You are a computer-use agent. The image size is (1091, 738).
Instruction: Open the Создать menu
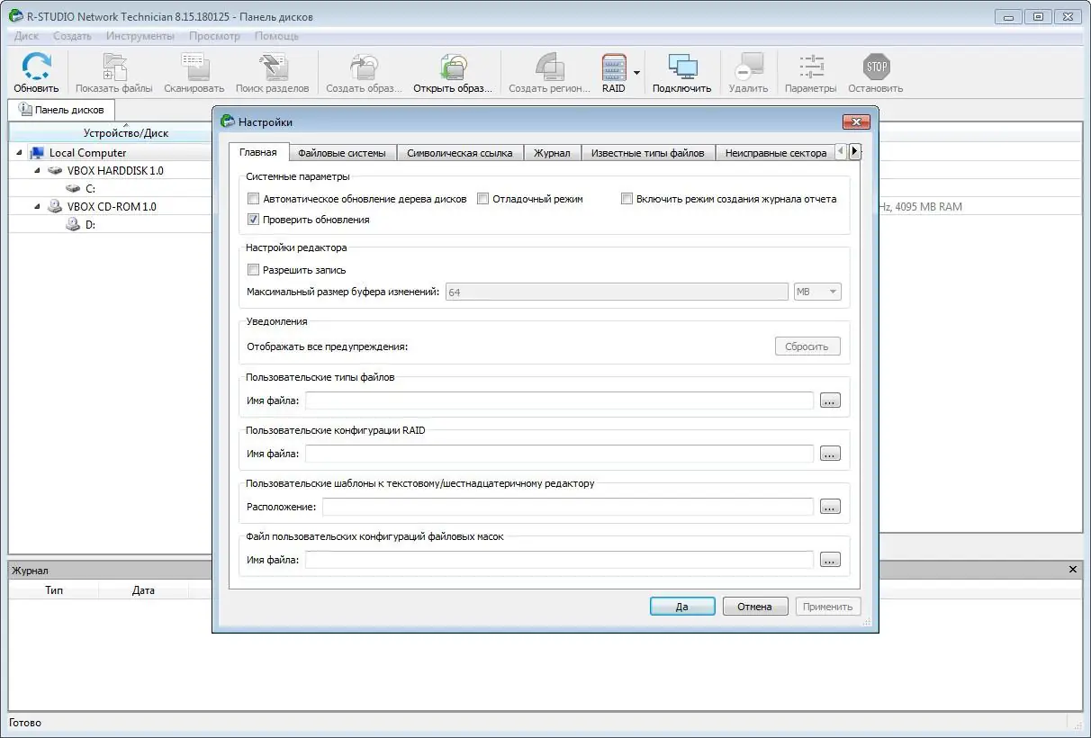coord(72,36)
